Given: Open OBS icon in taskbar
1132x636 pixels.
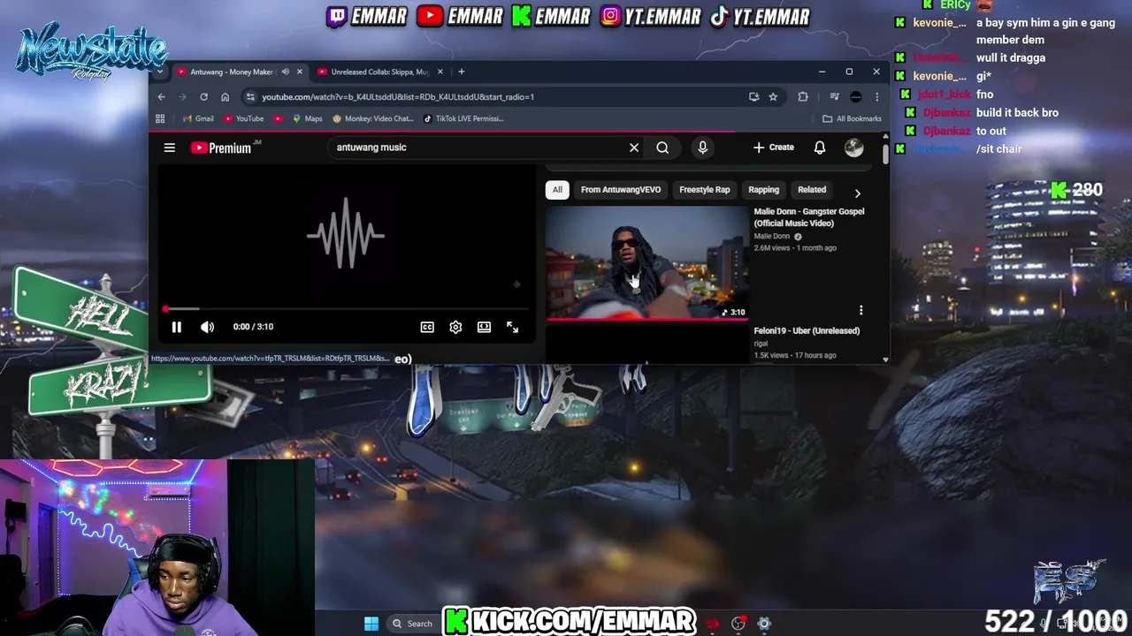Looking at the screenshot, I should [x=738, y=624].
